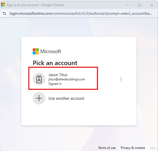Select the "Use another account" text
This screenshot has height=151, width=158.
[66, 98]
